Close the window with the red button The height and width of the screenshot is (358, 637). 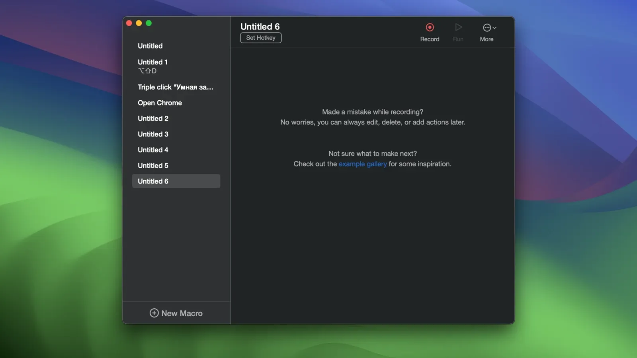pyautogui.click(x=129, y=23)
